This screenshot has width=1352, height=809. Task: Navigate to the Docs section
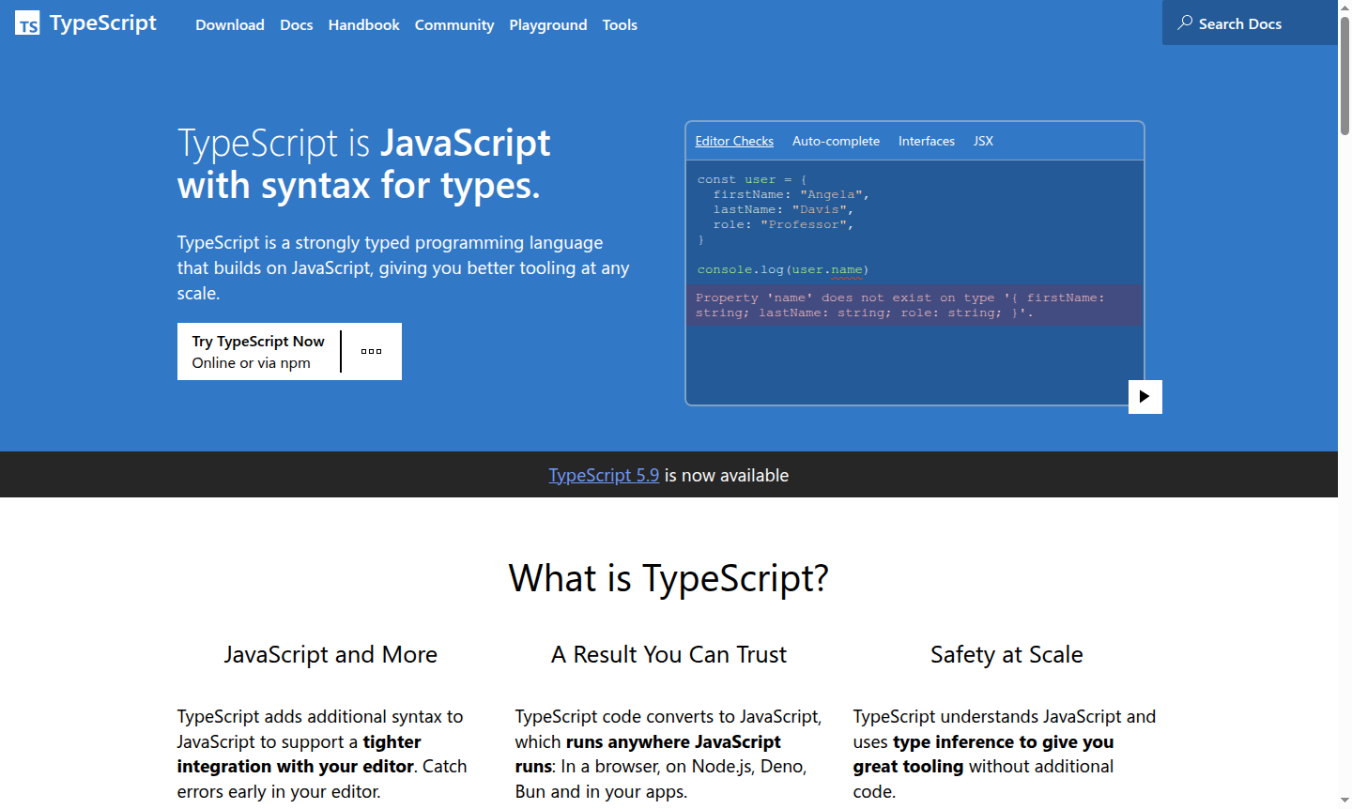point(296,24)
